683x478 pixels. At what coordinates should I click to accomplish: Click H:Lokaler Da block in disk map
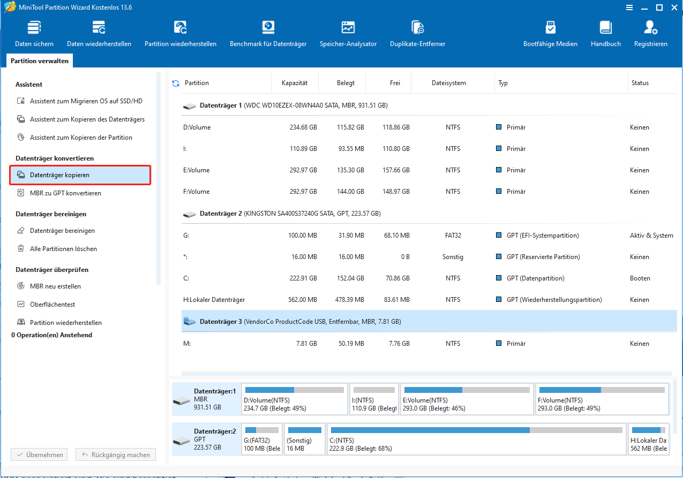649,439
